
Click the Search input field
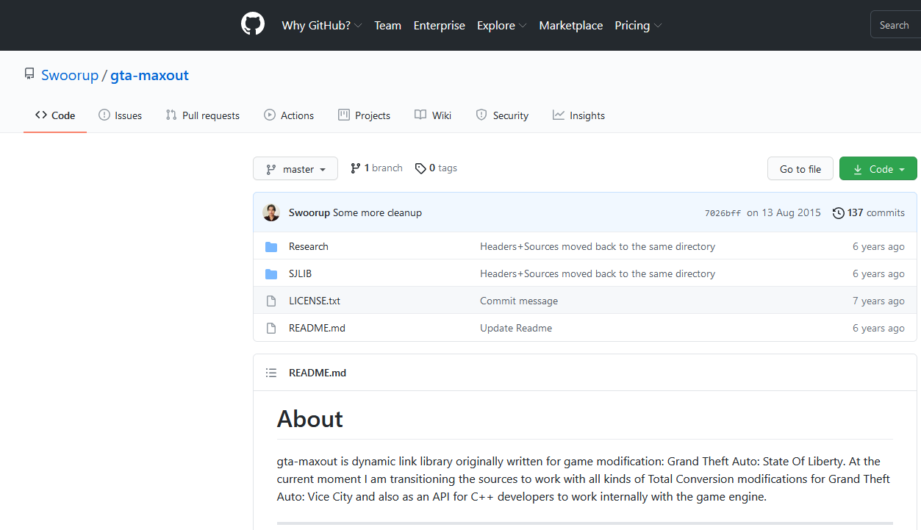point(895,26)
